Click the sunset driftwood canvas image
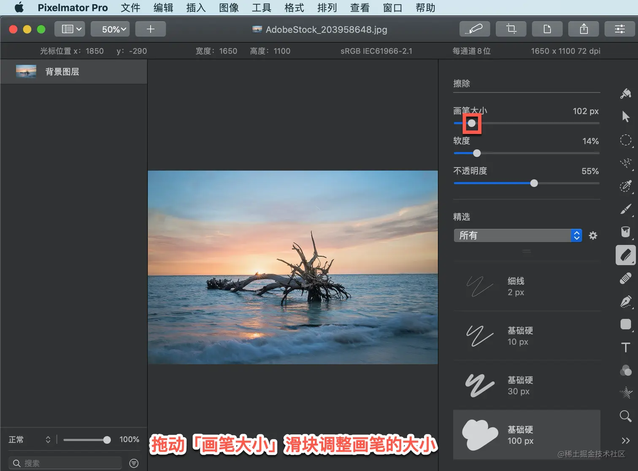638x471 pixels. (293, 267)
